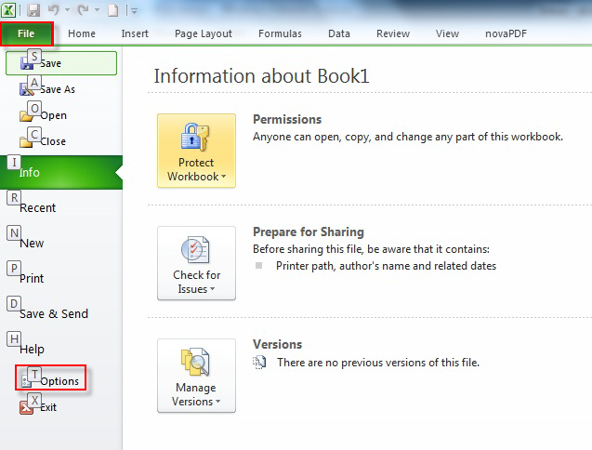The image size is (592, 450).
Task: Select Info in the backstage menu
Action: pos(61,172)
